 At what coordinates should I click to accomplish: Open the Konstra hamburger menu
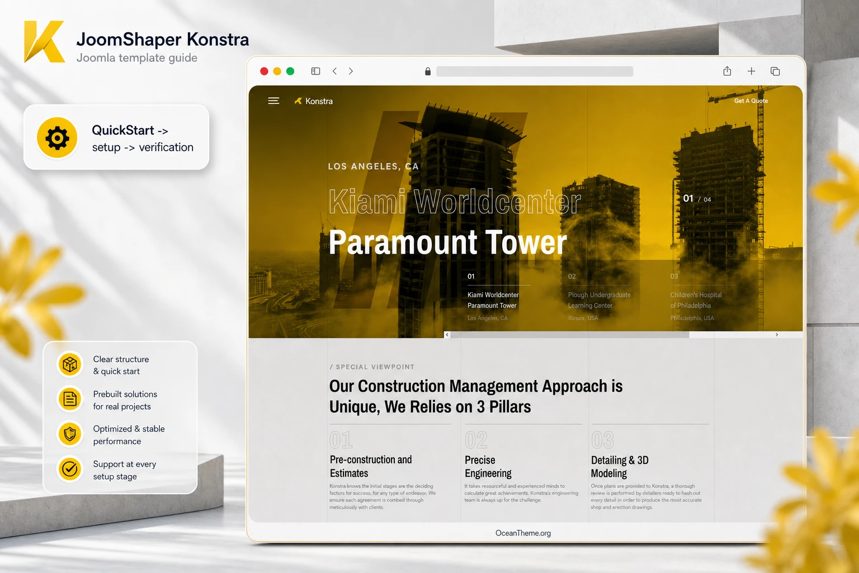(x=273, y=101)
